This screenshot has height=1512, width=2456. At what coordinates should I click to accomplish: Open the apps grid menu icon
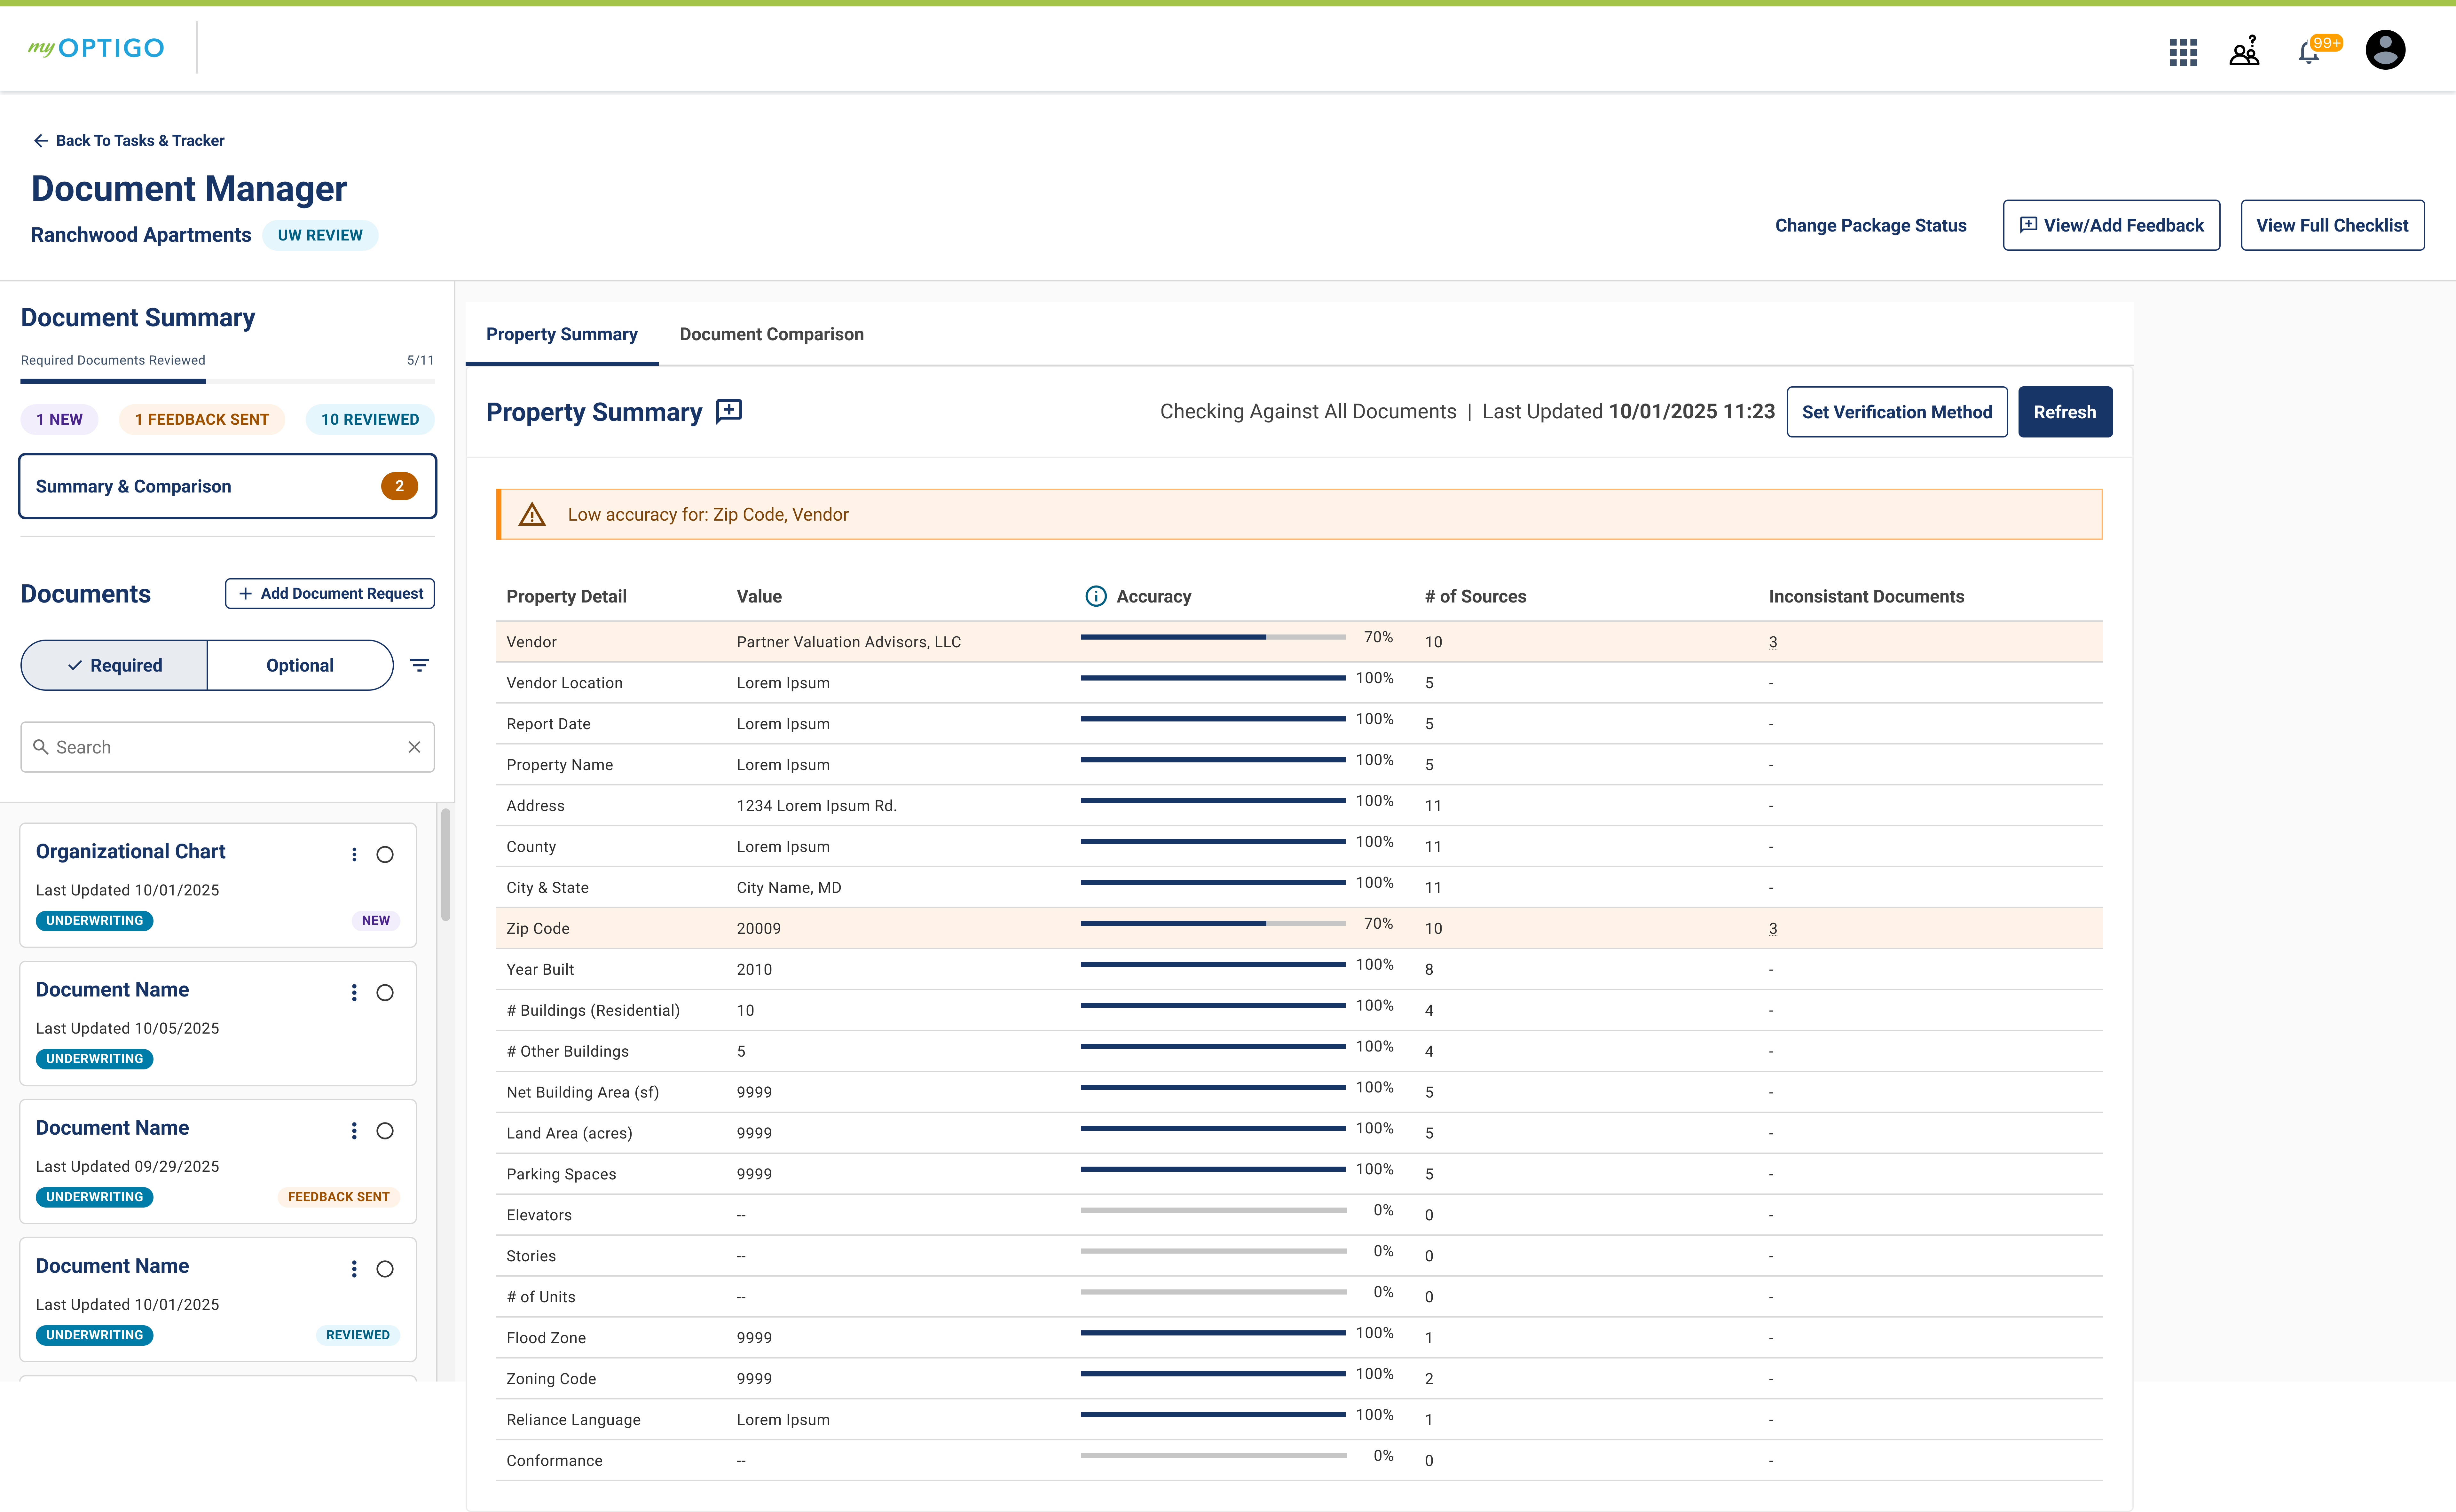click(2183, 52)
